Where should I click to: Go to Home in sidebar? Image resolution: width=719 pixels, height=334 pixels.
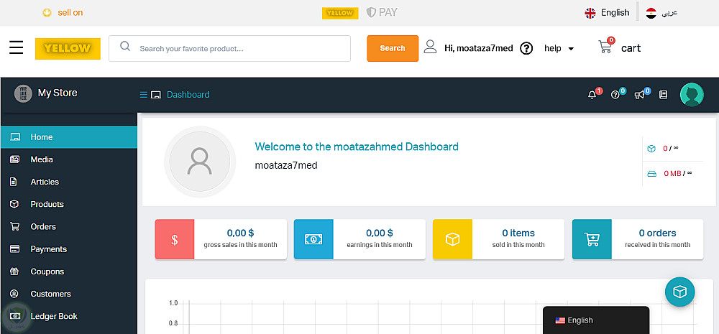pyautogui.click(x=69, y=137)
